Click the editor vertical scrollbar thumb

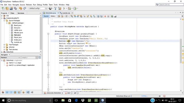coord(181,51)
